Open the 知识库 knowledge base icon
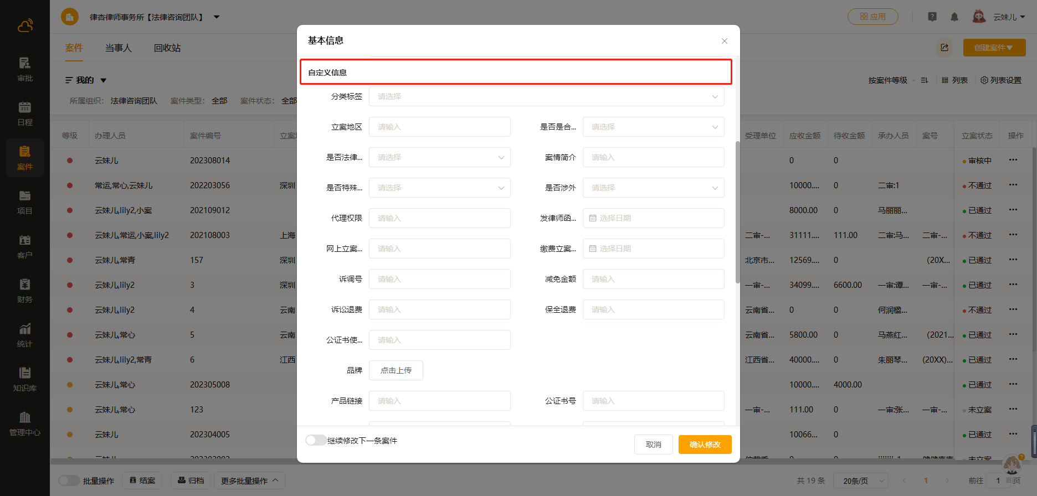This screenshot has width=1037, height=496. (x=25, y=379)
